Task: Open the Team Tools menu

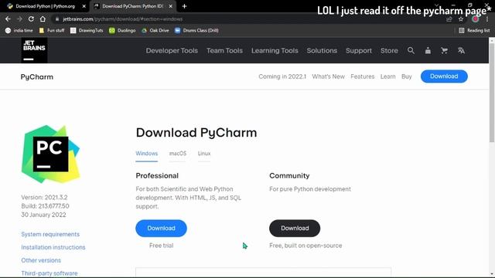Action: pos(224,50)
